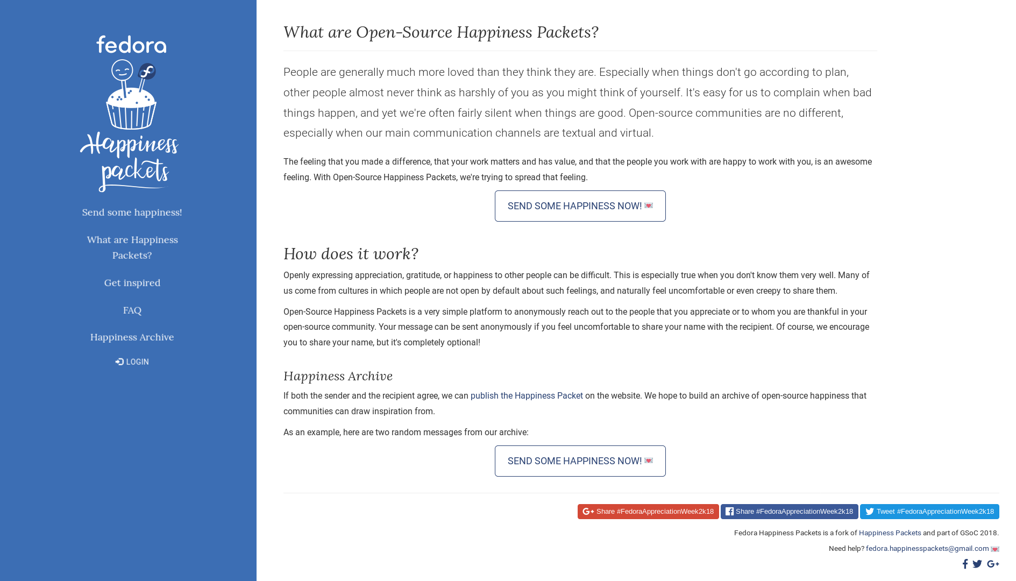Click the How does it work? heading

click(351, 254)
